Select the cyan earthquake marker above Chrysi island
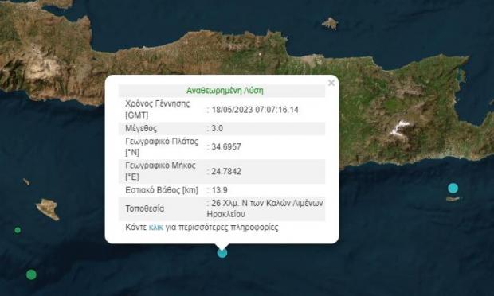 point(453,188)
